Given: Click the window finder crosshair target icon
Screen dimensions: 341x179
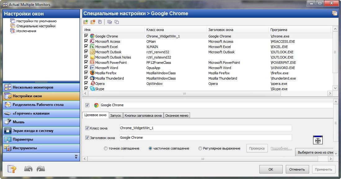Looking at the screenshot, I should [318, 140].
